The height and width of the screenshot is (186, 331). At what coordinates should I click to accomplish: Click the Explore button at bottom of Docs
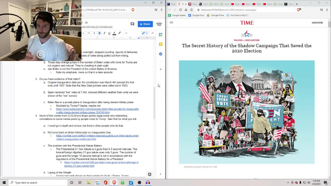149,174
